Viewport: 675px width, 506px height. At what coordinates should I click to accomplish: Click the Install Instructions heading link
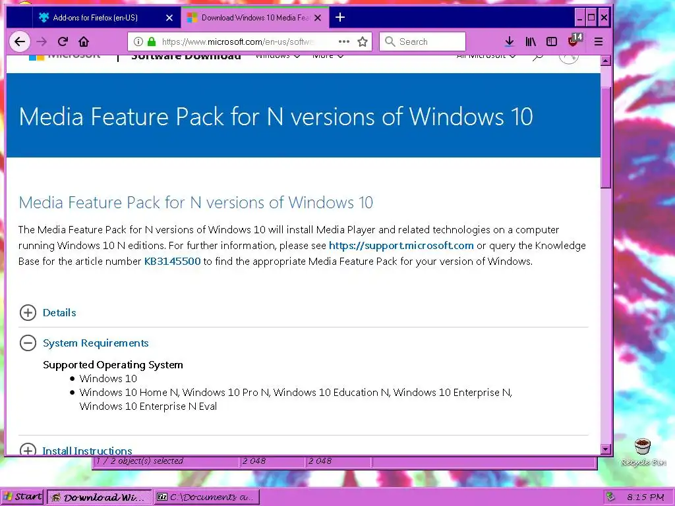coord(87,451)
